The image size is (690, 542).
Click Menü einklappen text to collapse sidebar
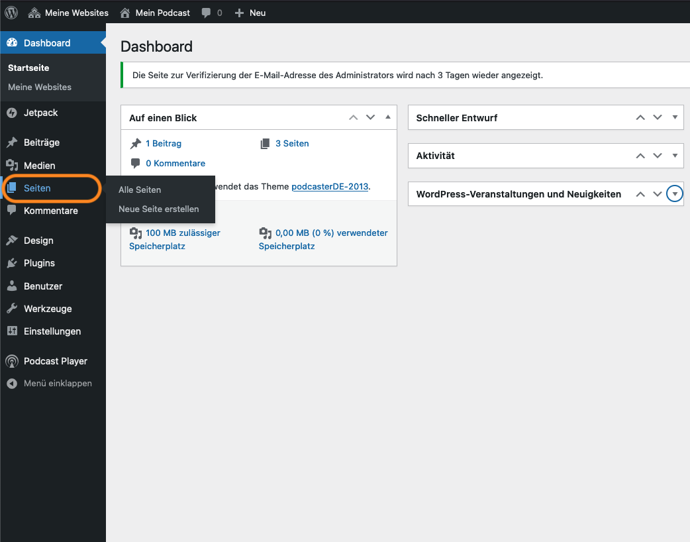pyautogui.click(x=58, y=384)
